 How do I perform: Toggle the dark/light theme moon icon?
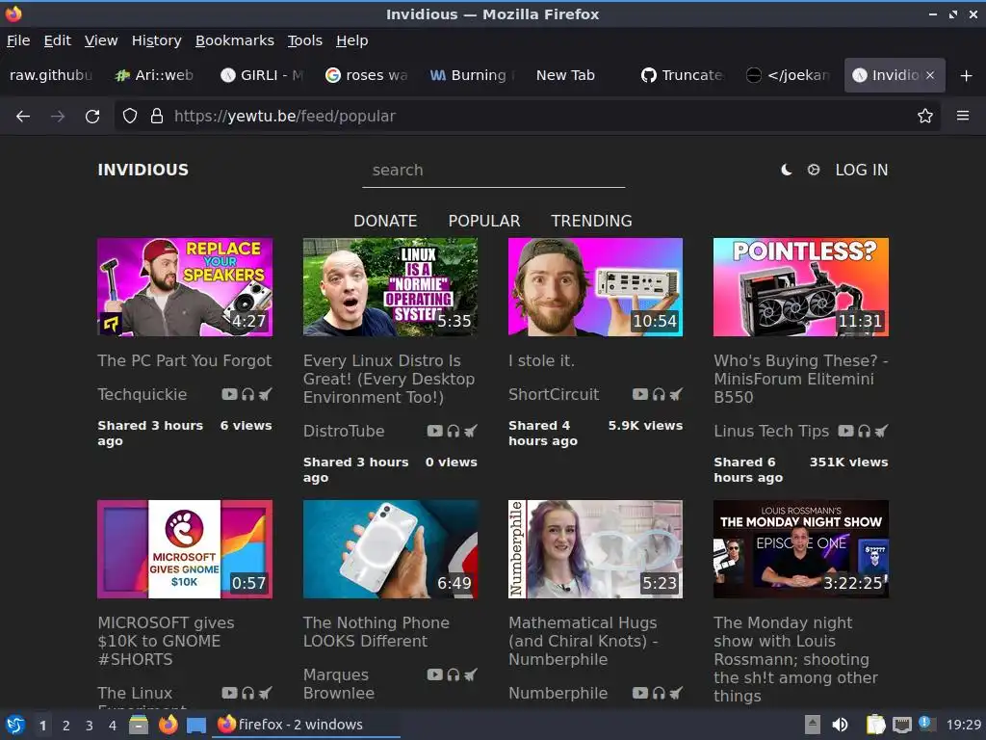coord(786,170)
